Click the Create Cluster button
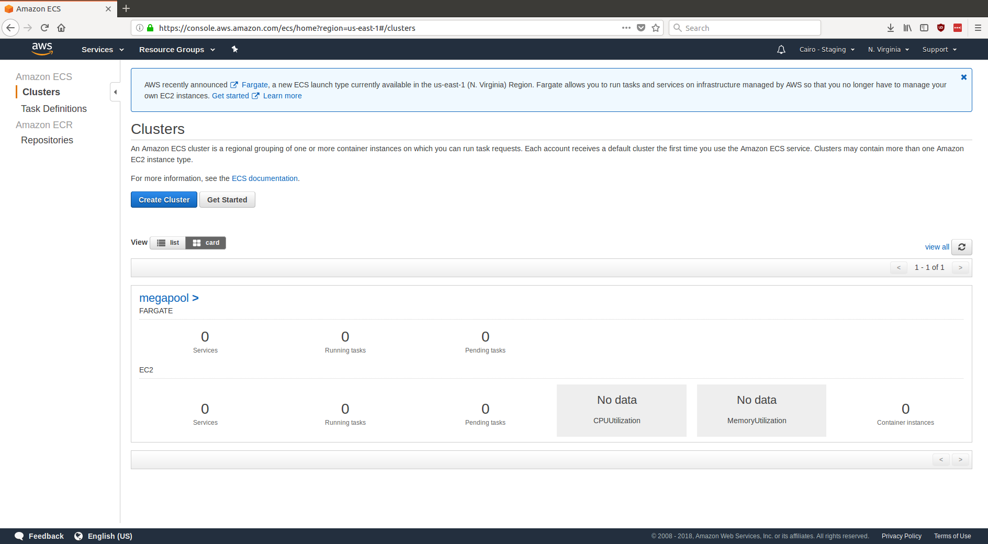The height and width of the screenshot is (544, 988). pyautogui.click(x=164, y=200)
